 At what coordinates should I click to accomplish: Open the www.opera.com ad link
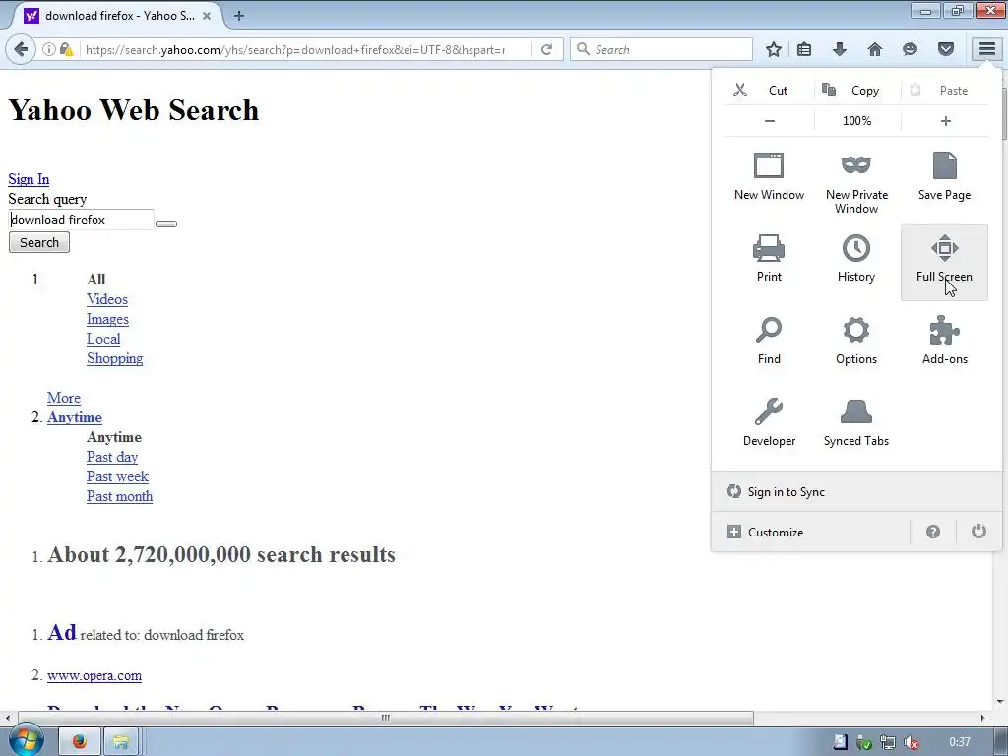click(x=94, y=675)
